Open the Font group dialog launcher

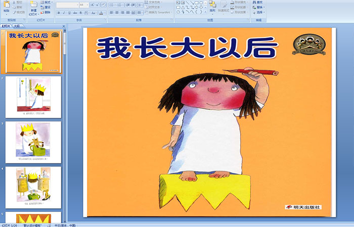(105, 20)
